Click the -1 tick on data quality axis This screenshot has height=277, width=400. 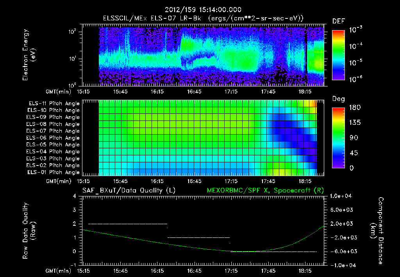73,265
